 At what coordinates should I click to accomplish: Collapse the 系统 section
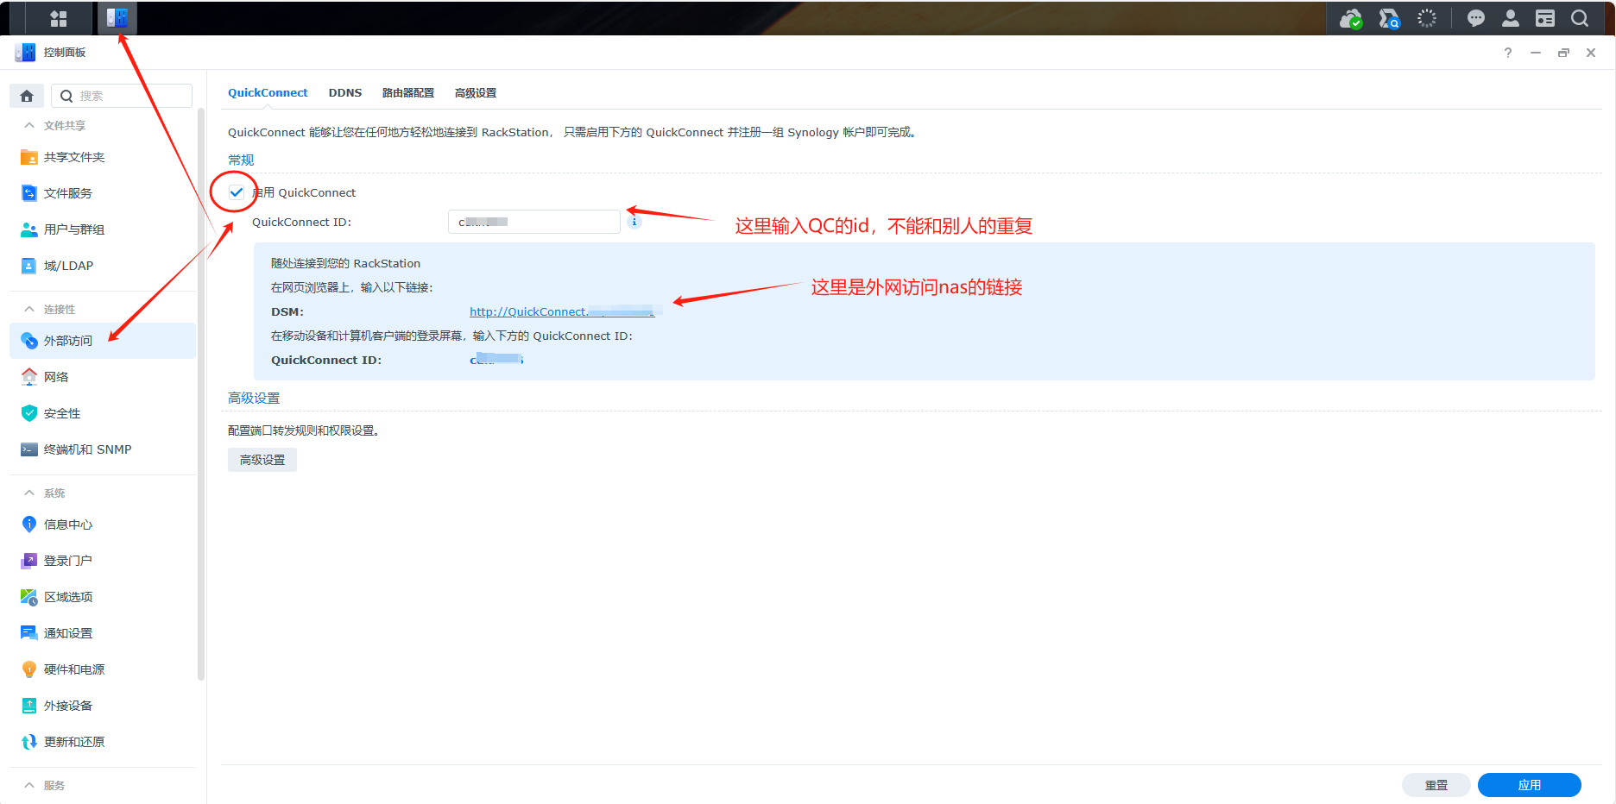29,493
